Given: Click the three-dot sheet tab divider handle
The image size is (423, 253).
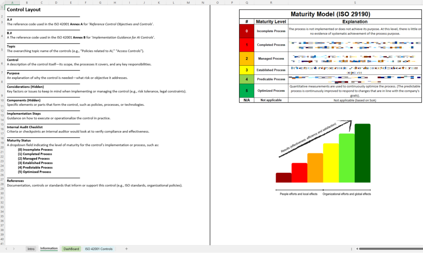Looking at the screenshot, I should (x=351, y=248).
